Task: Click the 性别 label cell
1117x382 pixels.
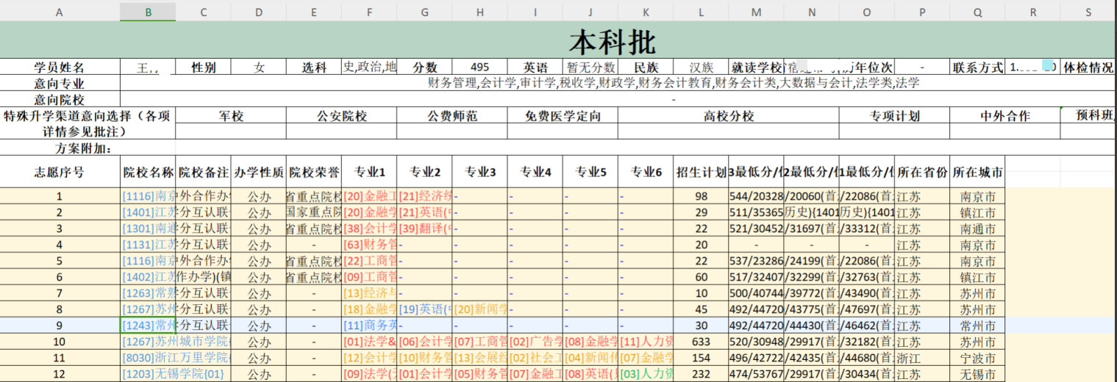Action: tap(204, 67)
